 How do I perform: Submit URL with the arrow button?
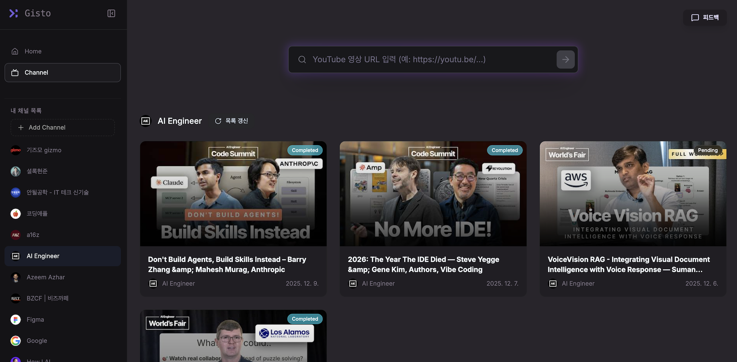tap(565, 60)
